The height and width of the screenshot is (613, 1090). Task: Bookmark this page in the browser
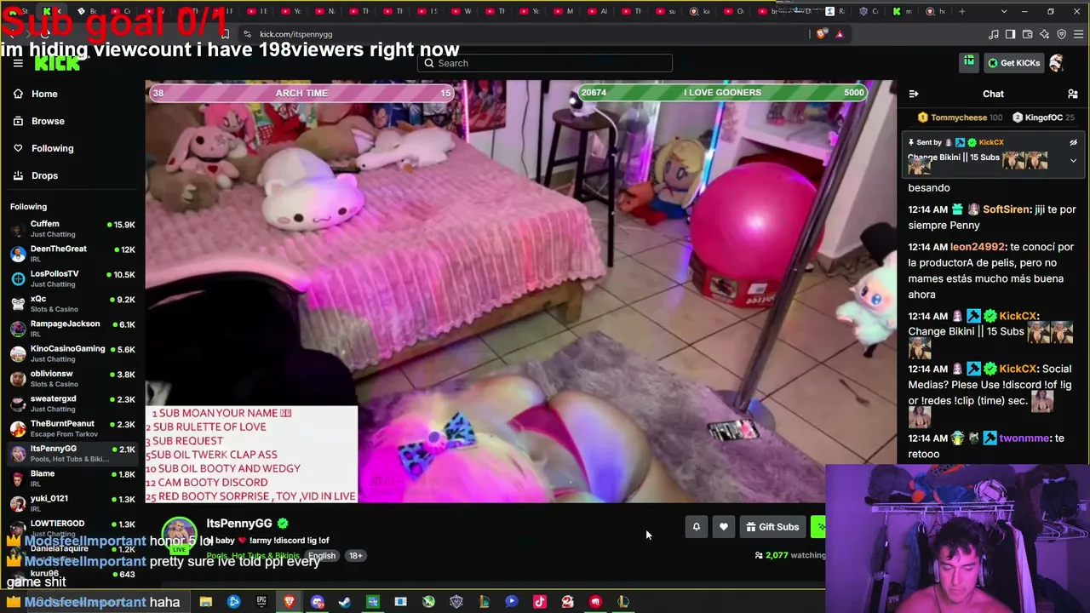click(x=225, y=34)
